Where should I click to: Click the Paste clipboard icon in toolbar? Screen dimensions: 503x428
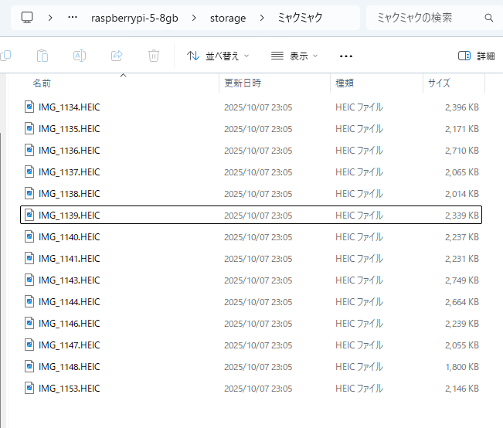(x=42, y=56)
